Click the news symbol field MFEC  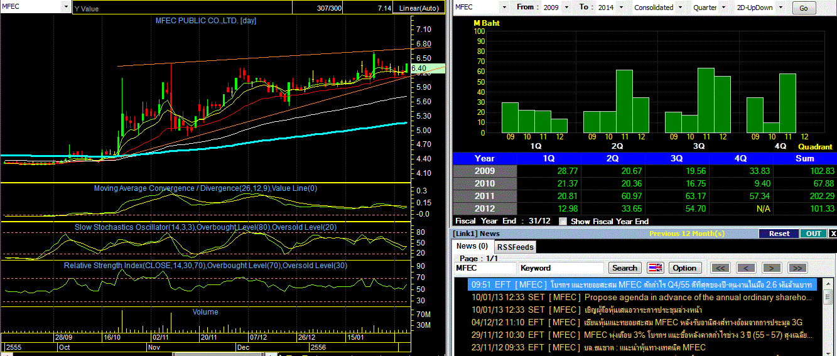point(485,267)
